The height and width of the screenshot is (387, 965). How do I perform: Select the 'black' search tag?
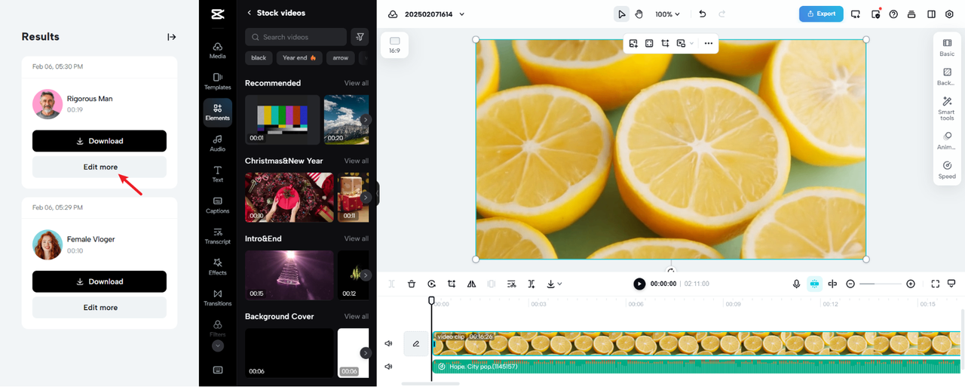click(x=259, y=57)
